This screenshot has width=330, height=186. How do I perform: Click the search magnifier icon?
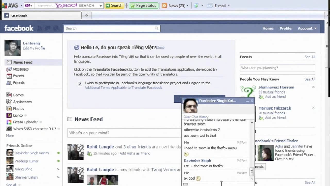pyautogui.click(x=156, y=28)
